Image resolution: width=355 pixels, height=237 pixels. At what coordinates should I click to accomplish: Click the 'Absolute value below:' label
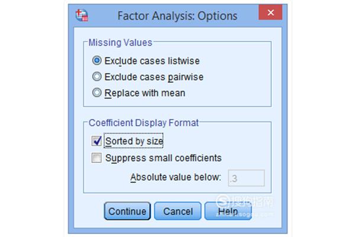176,177
